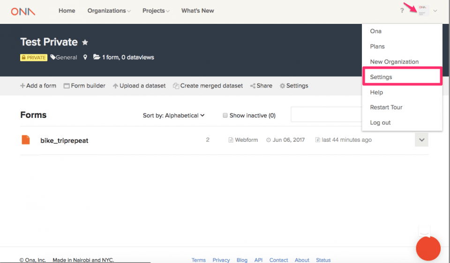Click Upload a dataset

pos(139,86)
